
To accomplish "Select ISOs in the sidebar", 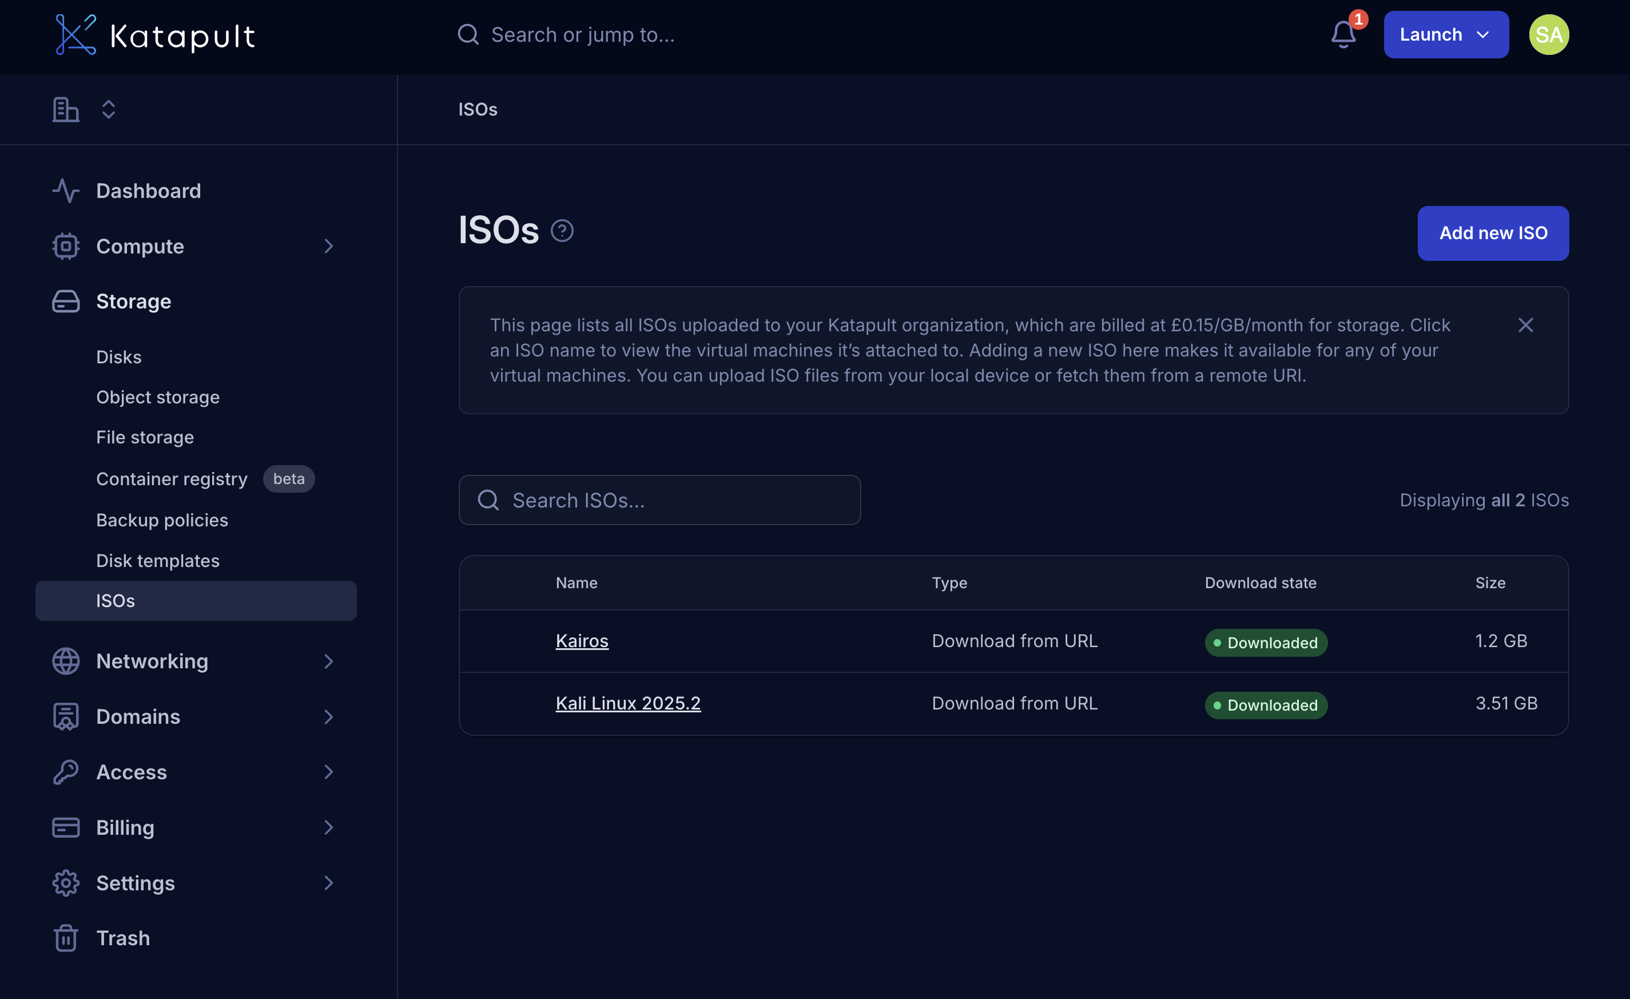I will [196, 601].
